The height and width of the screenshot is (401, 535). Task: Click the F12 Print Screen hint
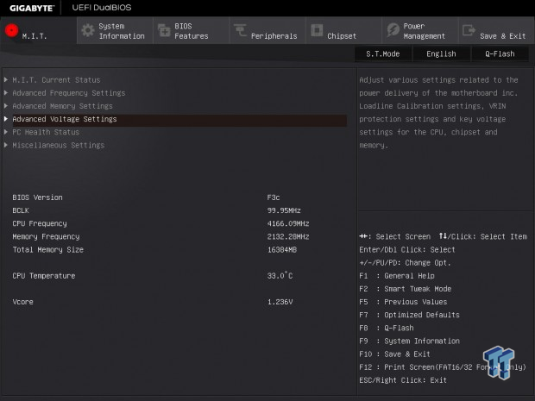tap(443, 367)
